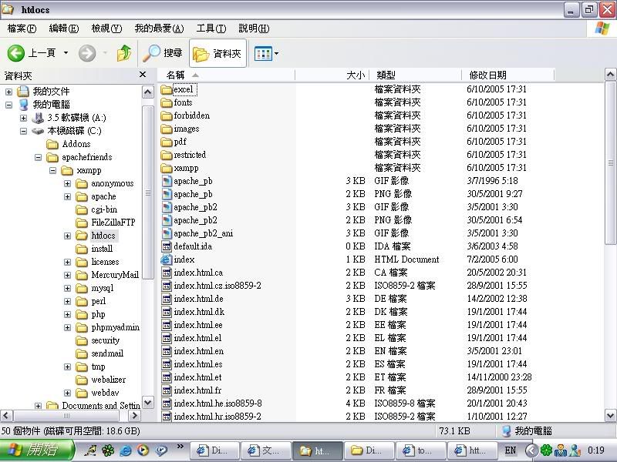Sort by 大小 (size) column header
617x462 pixels.
point(355,75)
